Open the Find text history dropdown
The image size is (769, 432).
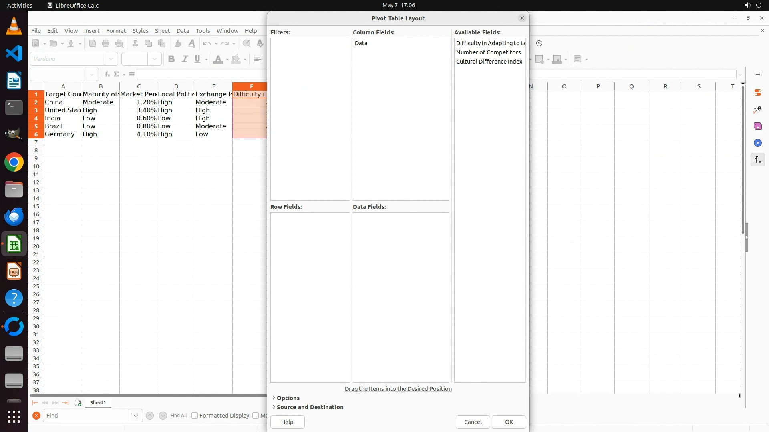point(136,416)
